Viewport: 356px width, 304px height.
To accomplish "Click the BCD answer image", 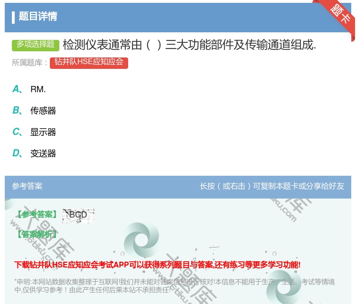I will [78, 216].
